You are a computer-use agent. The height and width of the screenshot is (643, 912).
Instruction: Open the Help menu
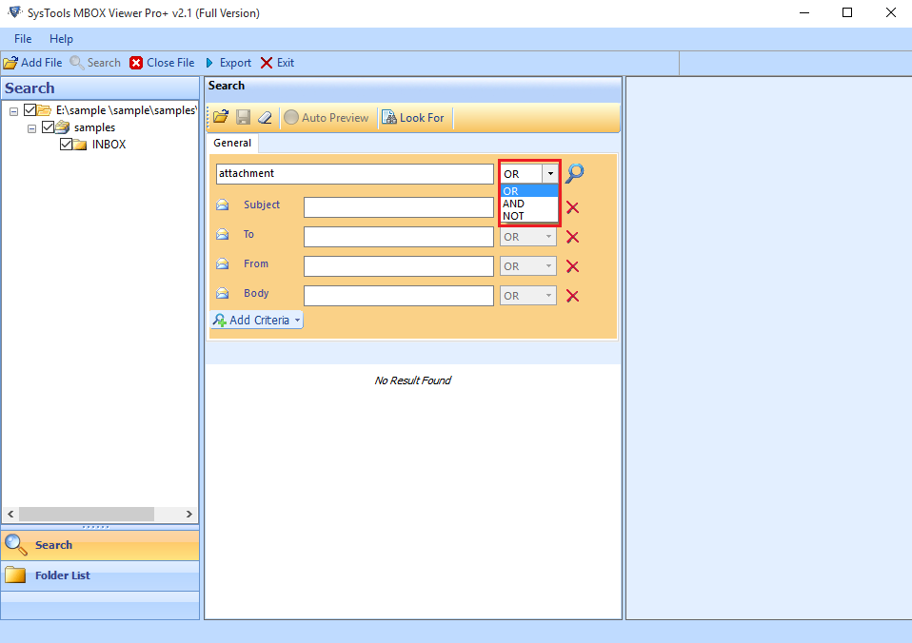click(61, 39)
